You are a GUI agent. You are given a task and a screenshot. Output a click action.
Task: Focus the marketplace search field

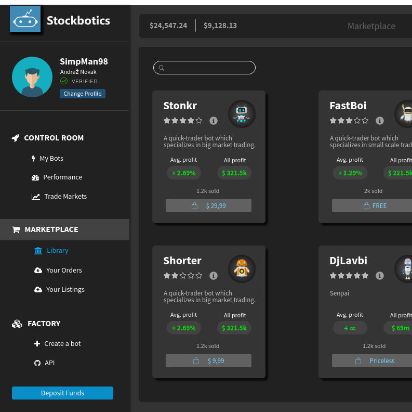(208, 68)
